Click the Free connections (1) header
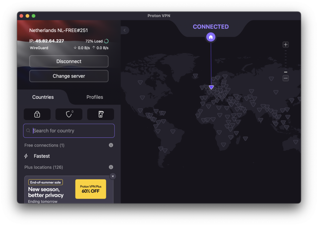 (x=44, y=145)
